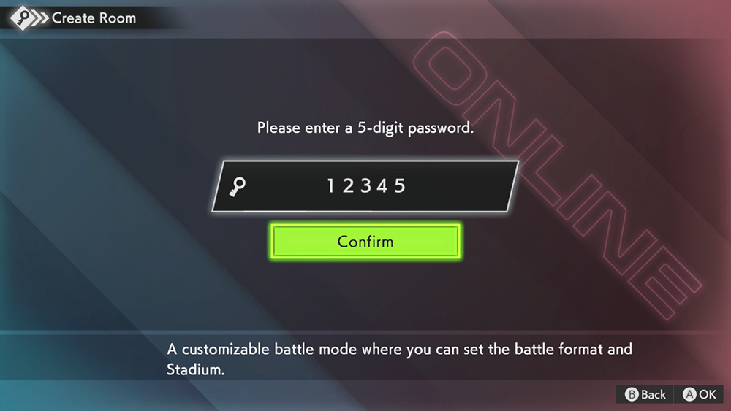This screenshot has height=411, width=731.
Task: Click the chevron arrows beside Create Room
Action: point(40,18)
